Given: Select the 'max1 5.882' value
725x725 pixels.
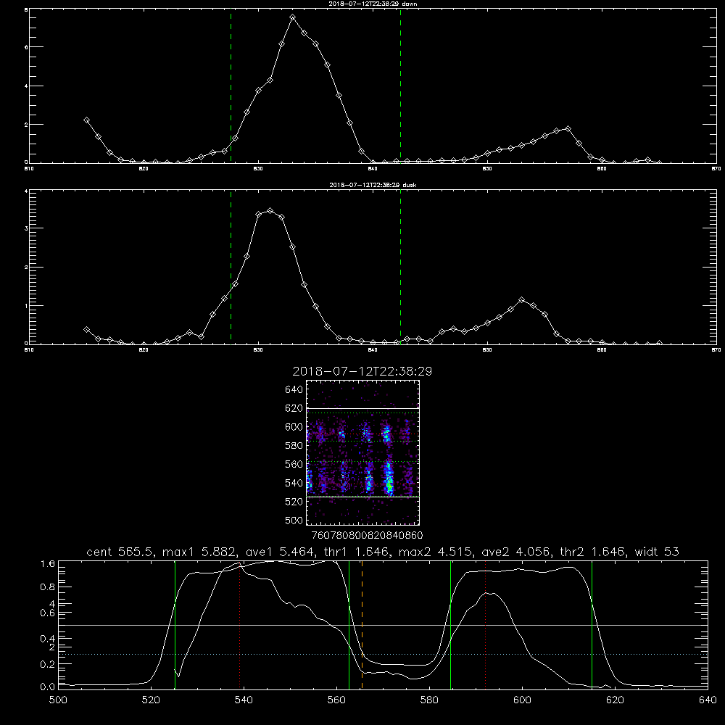Looking at the screenshot, I should (201, 552).
